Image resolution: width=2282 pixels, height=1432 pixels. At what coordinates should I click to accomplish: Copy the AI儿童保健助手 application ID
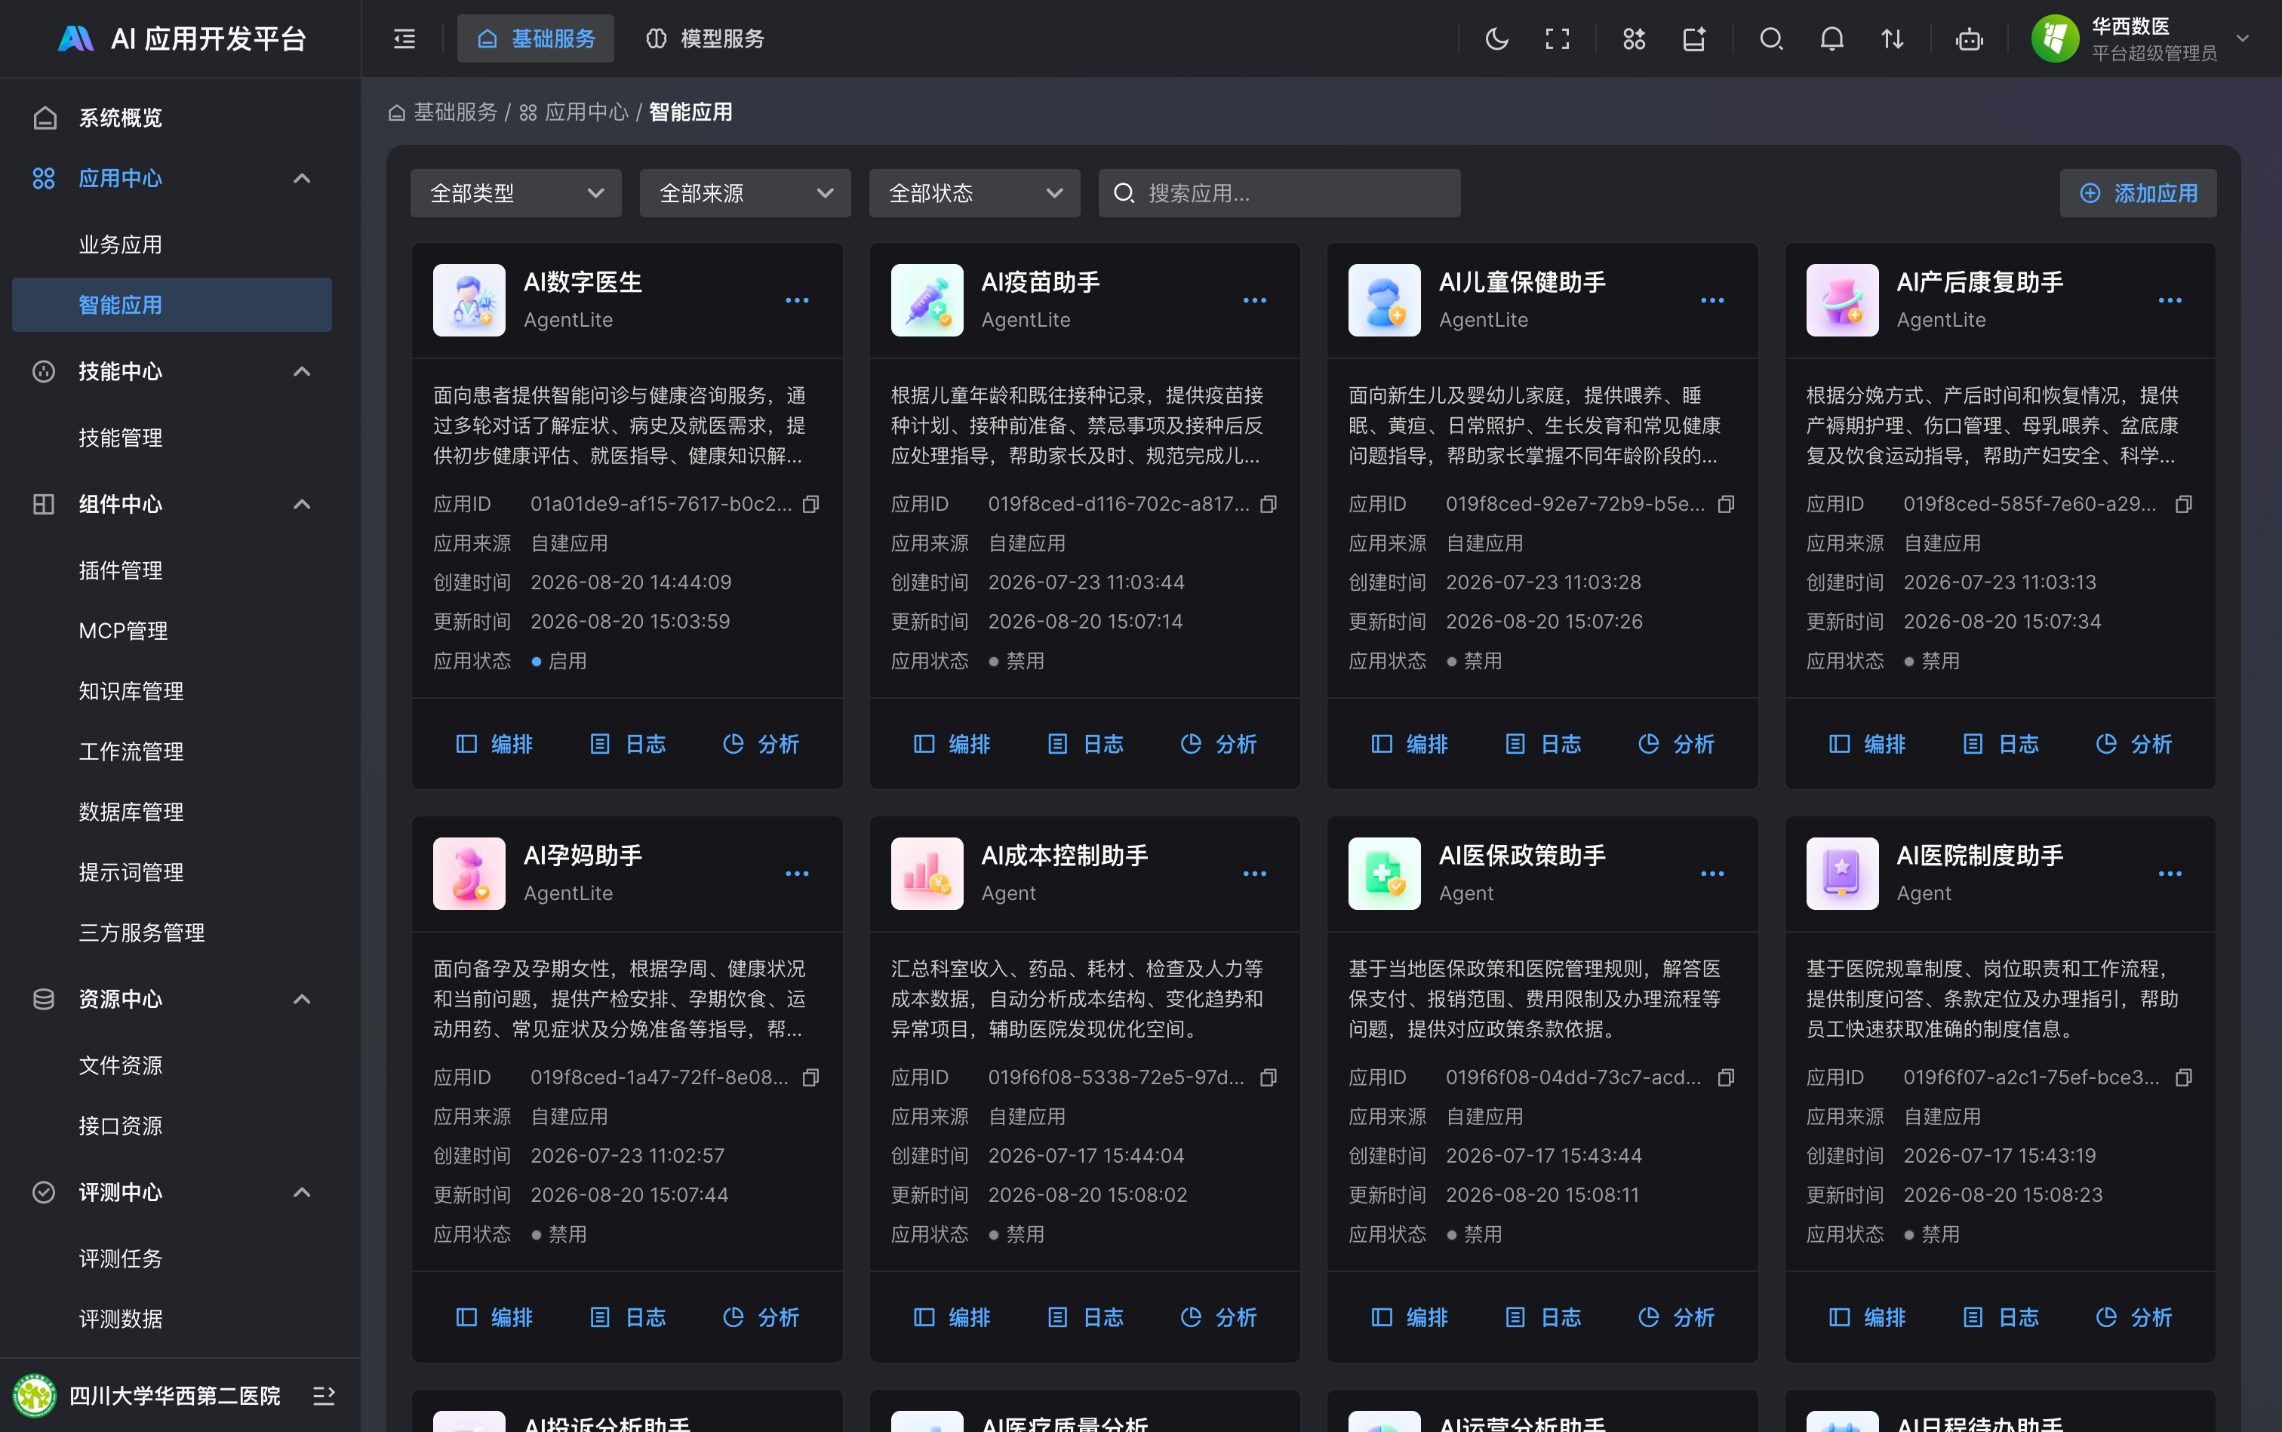[1726, 504]
